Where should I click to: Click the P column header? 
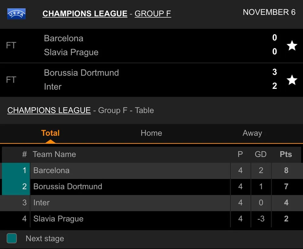[x=240, y=154]
